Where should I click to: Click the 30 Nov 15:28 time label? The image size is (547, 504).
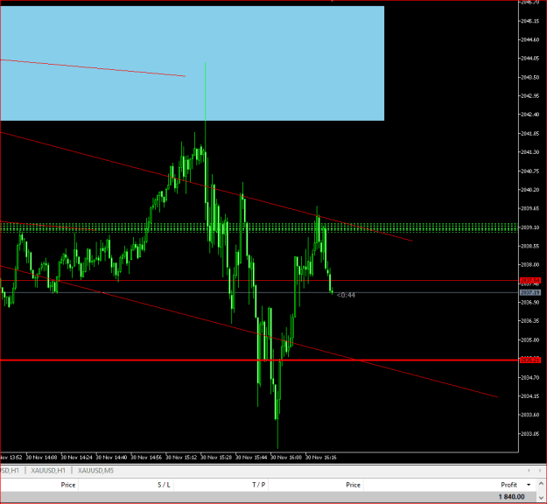(216, 458)
